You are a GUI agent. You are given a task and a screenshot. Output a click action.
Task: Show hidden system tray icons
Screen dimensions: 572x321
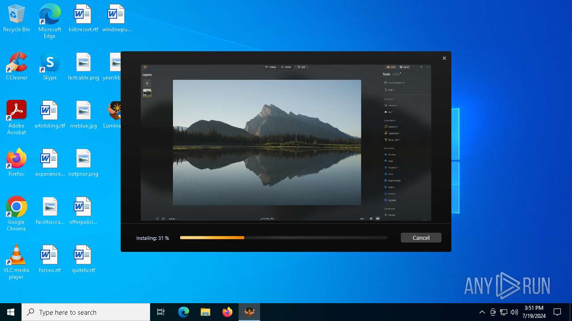click(482, 312)
